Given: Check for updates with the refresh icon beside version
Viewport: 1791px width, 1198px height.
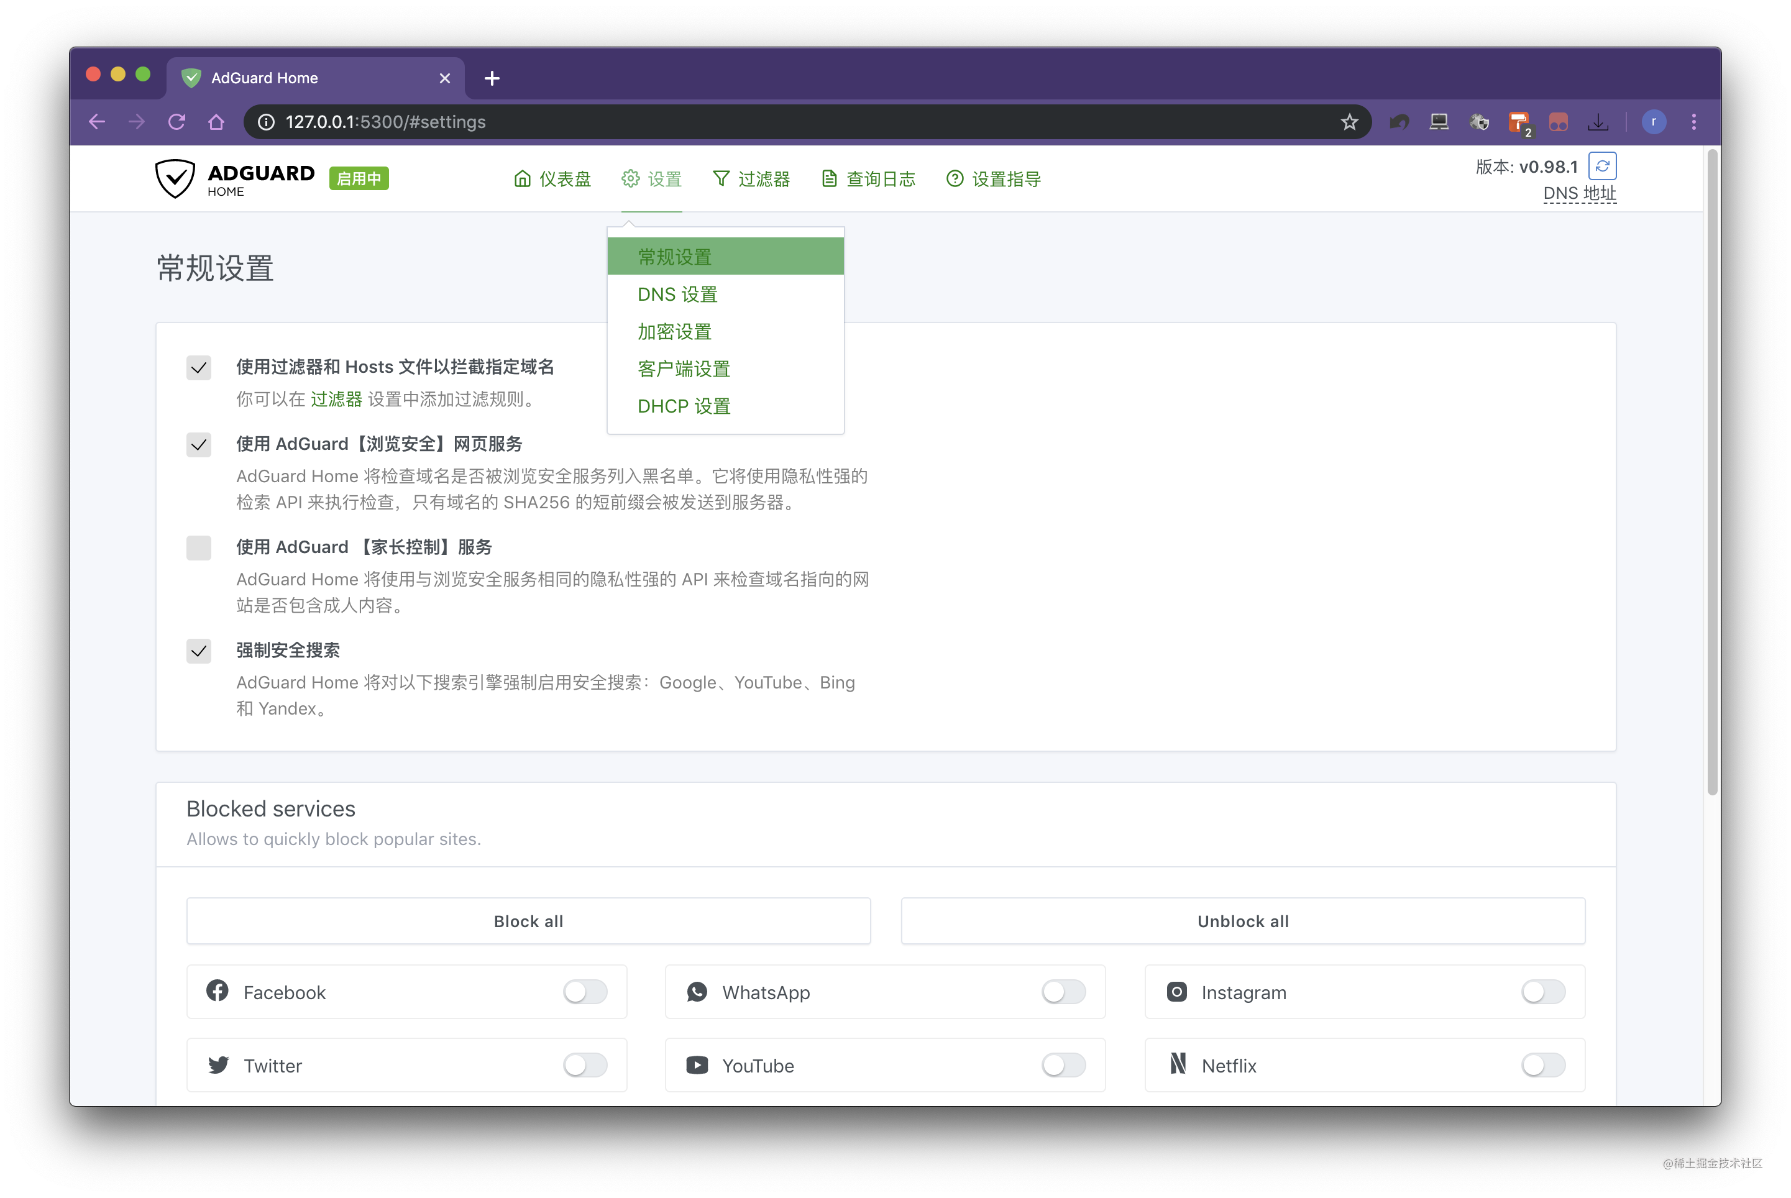Looking at the screenshot, I should tap(1602, 166).
